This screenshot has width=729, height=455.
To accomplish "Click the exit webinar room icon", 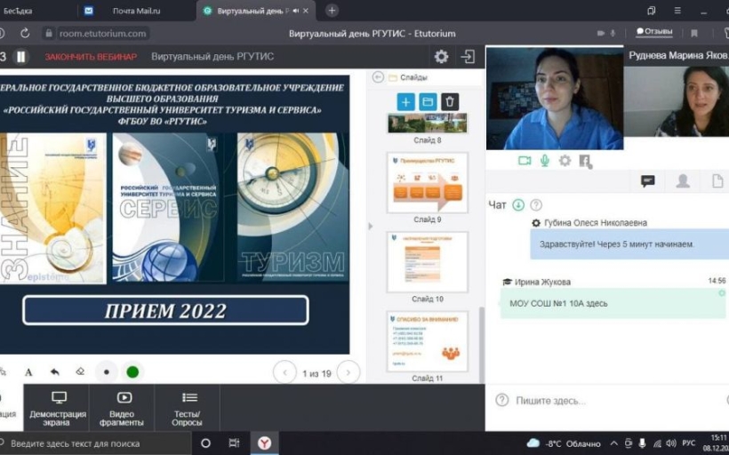I will [468, 57].
